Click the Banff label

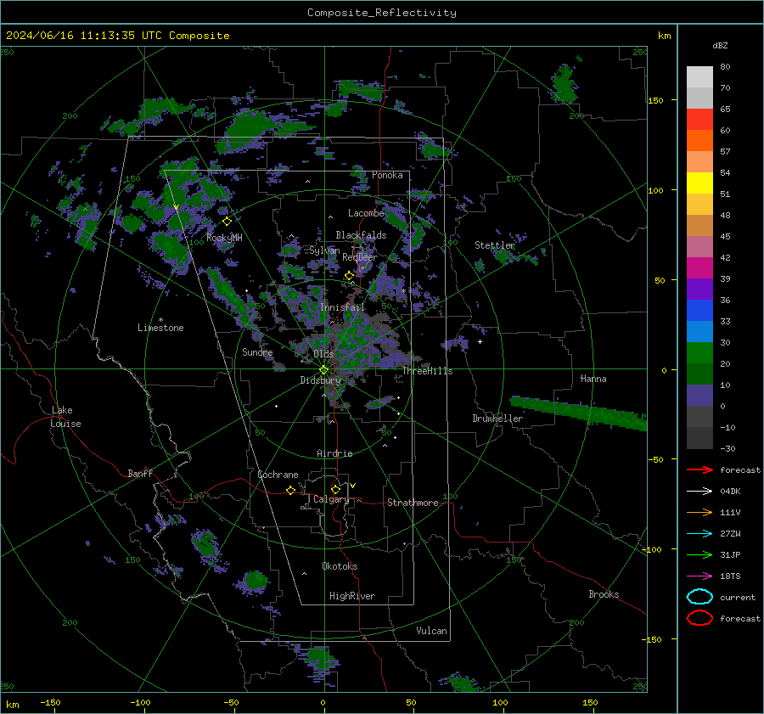[140, 473]
